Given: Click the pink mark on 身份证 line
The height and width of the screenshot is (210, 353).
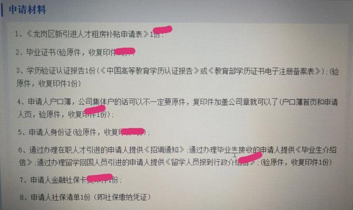Looking at the screenshot, I should 133,131.
